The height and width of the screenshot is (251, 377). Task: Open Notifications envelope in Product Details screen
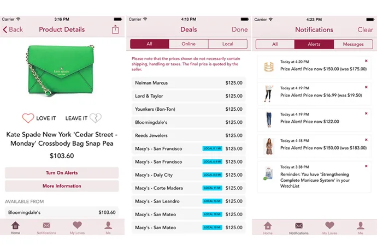coord(46,228)
